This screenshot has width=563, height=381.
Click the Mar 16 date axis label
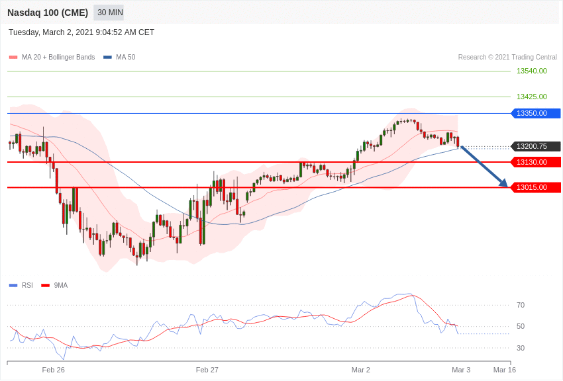505,370
